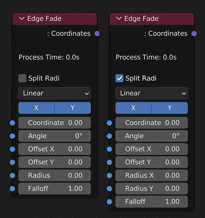205x218 pixels.
Task: Uncheck Split Radi on the right node
Action: click(119, 78)
